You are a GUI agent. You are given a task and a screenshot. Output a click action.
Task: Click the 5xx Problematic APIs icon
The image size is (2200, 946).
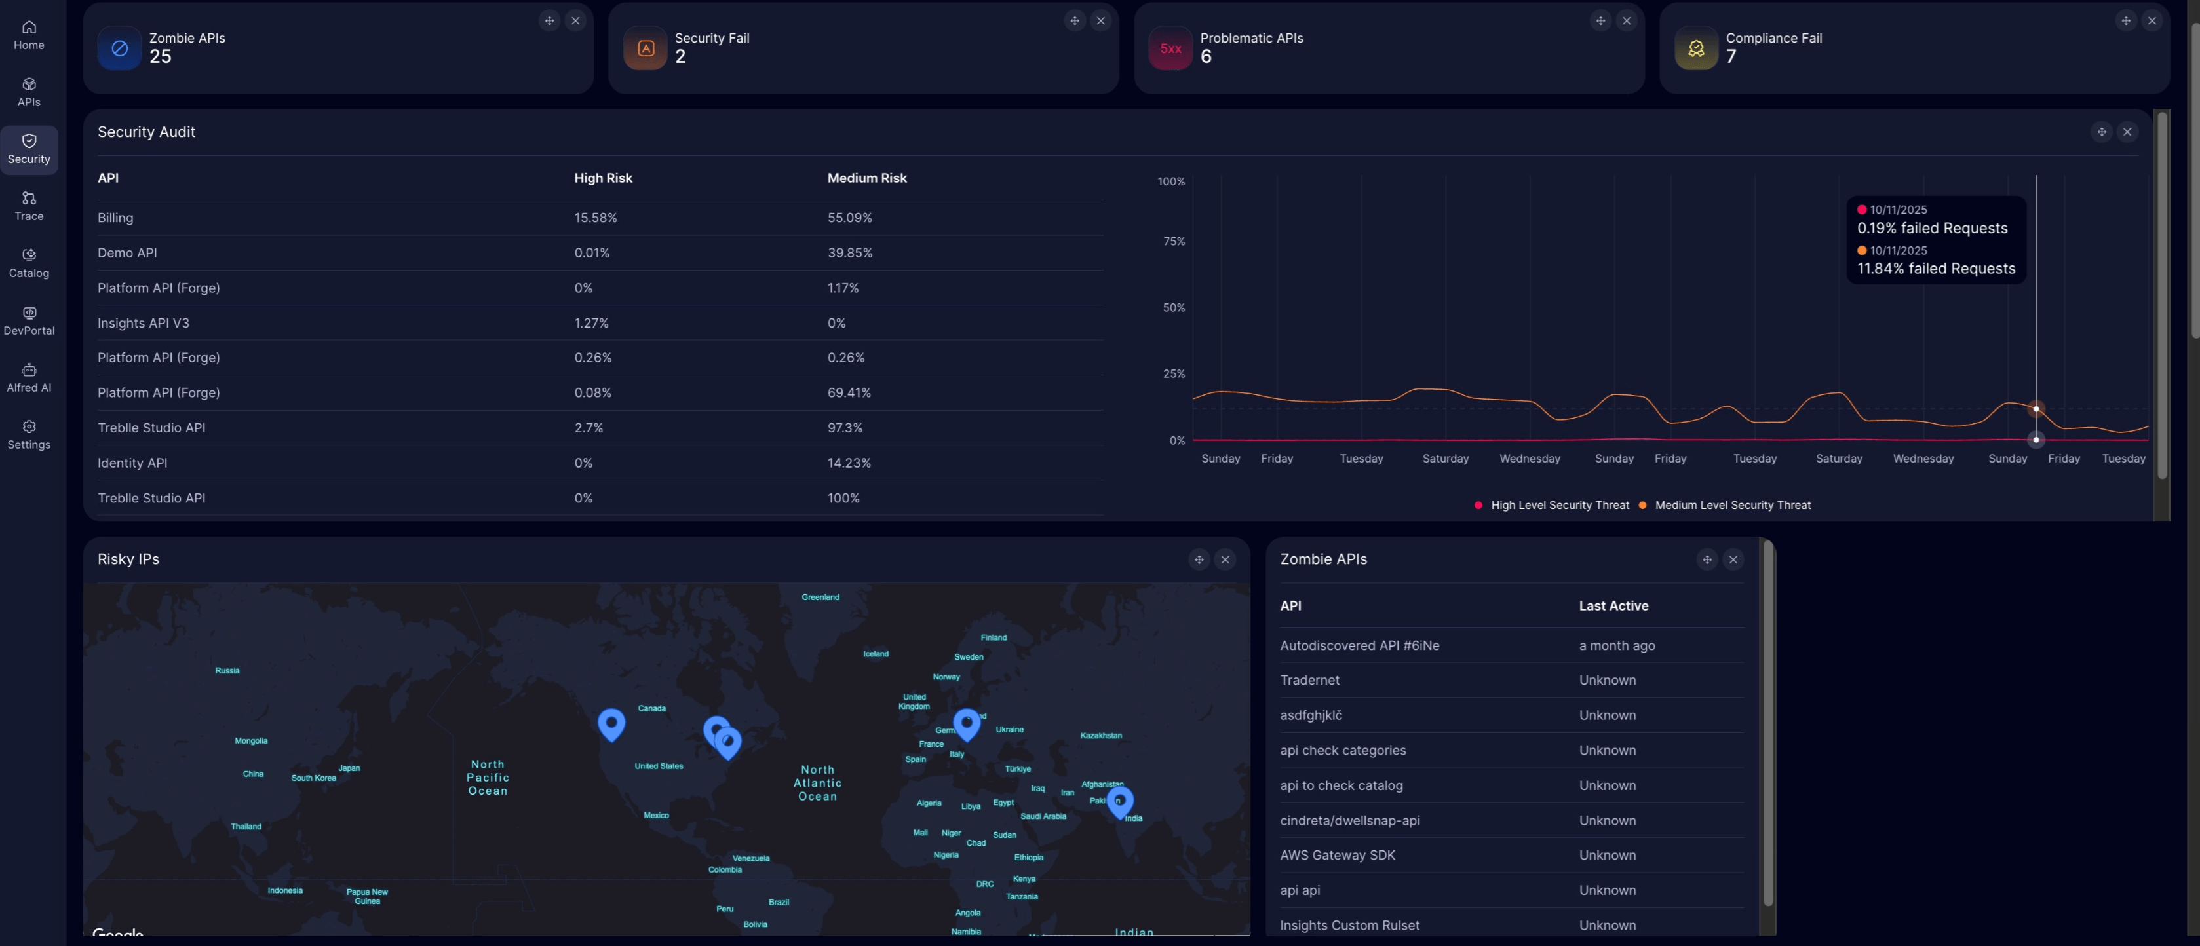(1170, 48)
